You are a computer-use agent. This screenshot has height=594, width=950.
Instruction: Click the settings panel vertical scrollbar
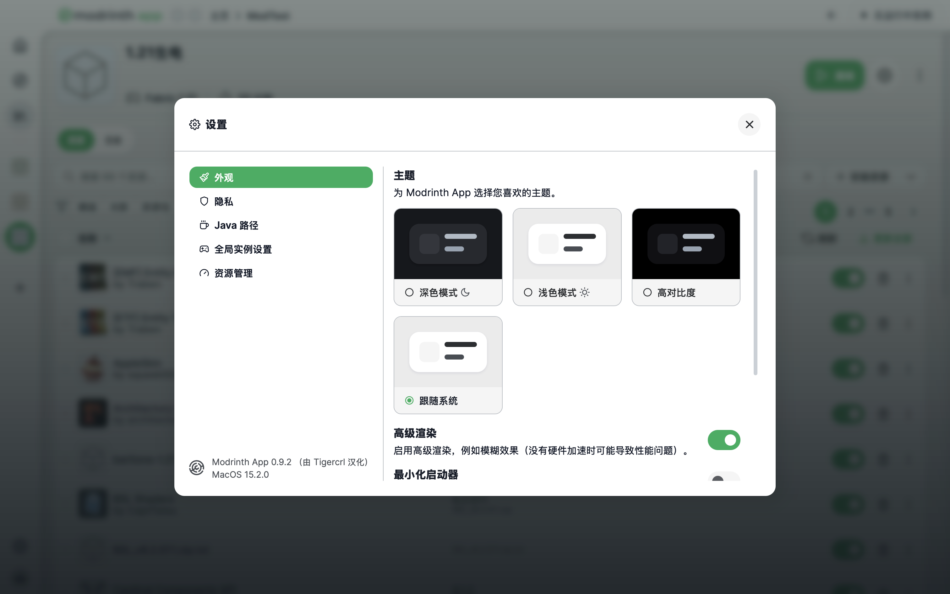click(x=755, y=272)
